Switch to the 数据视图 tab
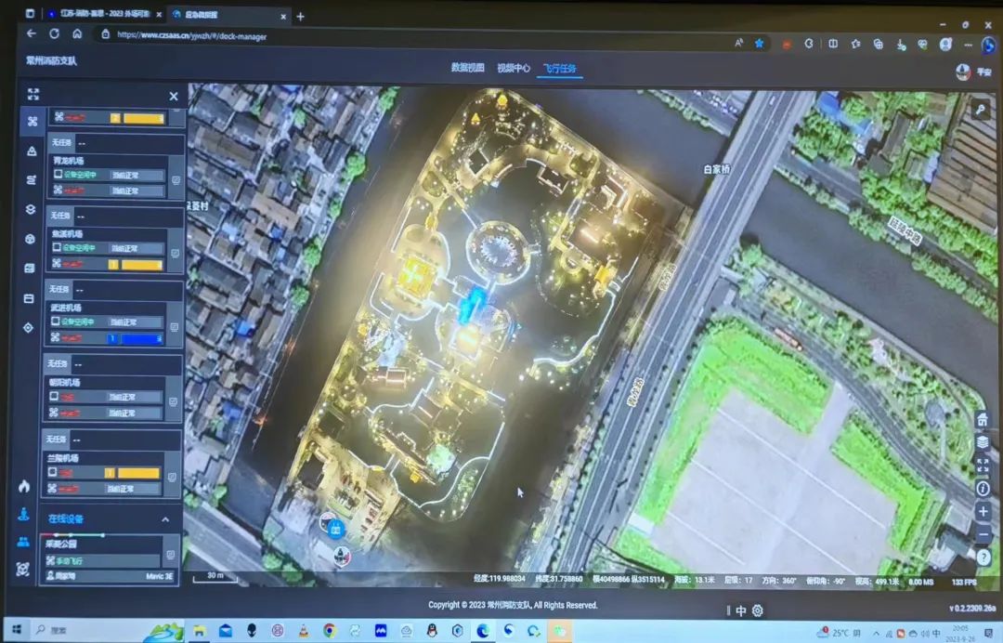The image size is (1003, 643). (x=467, y=68)
